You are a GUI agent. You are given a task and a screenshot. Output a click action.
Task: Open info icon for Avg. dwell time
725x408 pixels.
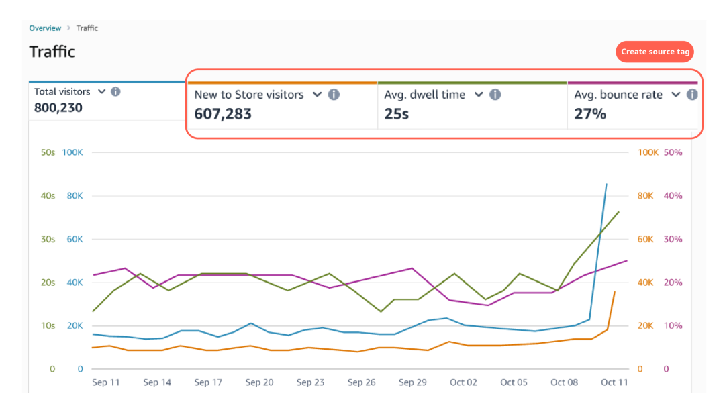point(495,95)
